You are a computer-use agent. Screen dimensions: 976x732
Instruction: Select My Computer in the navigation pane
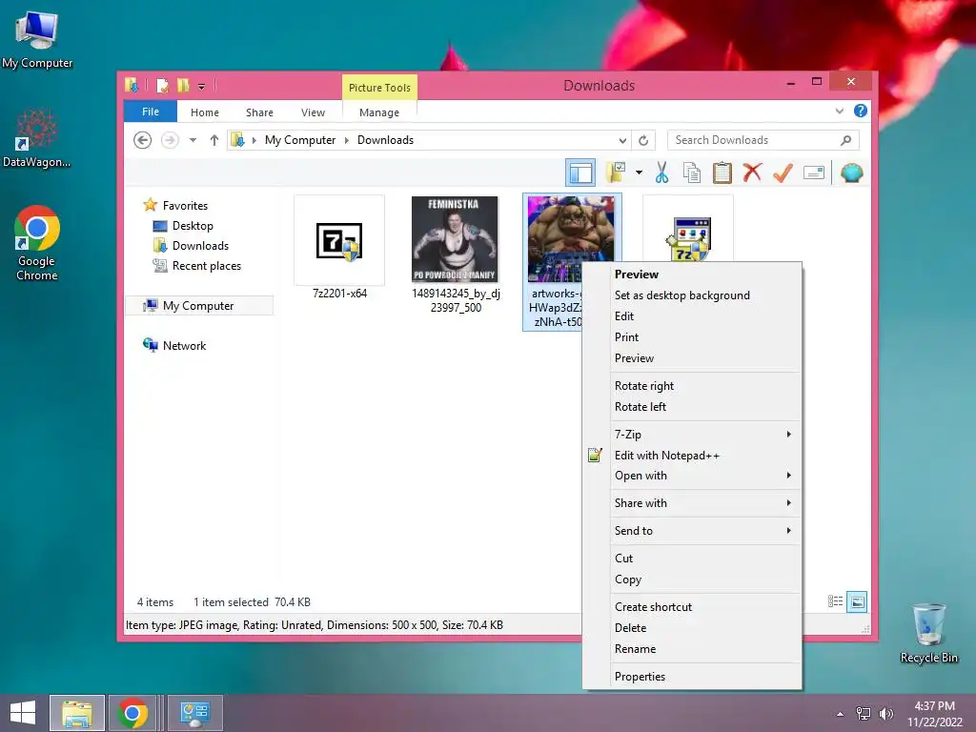(x=198, y=306)
